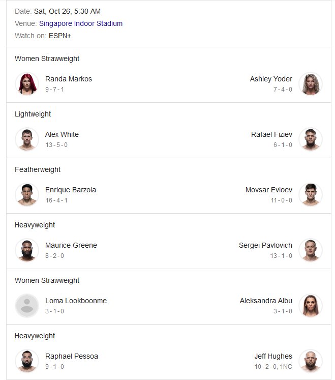Select Alex White's profile picture
Screen dimensions: 335x380
pyautogui.click(x=27, y=139)
